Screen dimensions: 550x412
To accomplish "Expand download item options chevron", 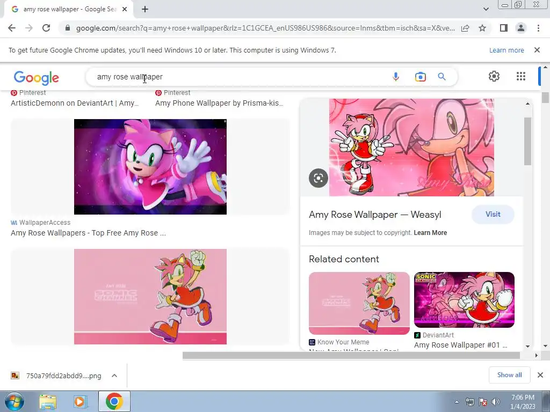I will click(114, 376).
